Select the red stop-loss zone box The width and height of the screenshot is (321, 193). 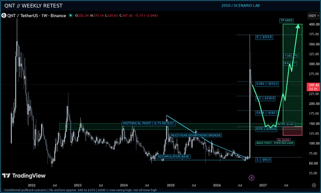(x=293, y=131)
